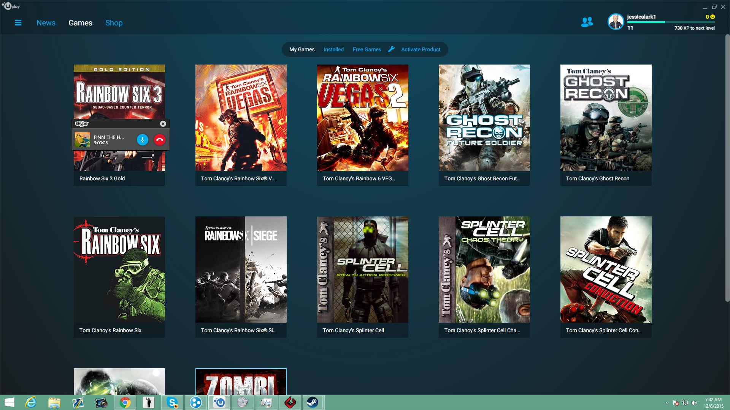Click the "Tom Clancy's Ghost Recon" title text
730x410 pixels.
[598, 178]
